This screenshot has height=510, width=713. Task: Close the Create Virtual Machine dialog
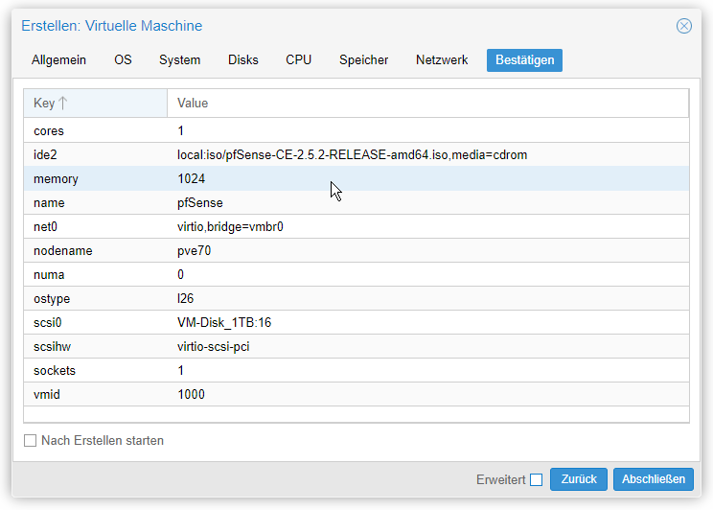pos(683,26)
